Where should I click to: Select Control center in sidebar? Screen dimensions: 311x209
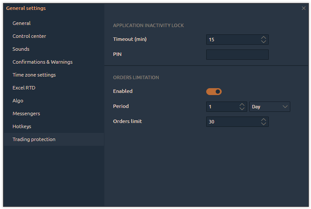tap(29, 36)
